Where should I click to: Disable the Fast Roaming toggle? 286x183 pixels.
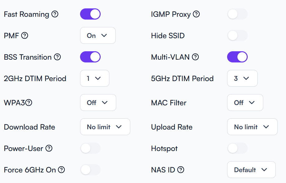point(90,14)
